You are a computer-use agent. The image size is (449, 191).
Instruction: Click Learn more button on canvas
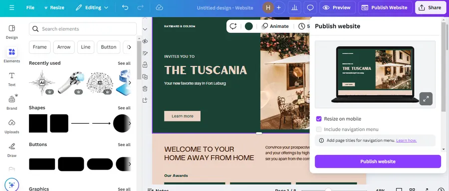point(183,116)
